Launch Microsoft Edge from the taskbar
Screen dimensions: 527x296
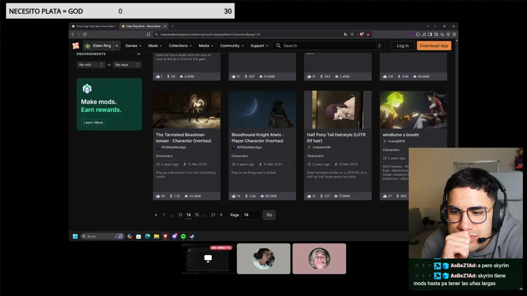(x=147, y=236)
